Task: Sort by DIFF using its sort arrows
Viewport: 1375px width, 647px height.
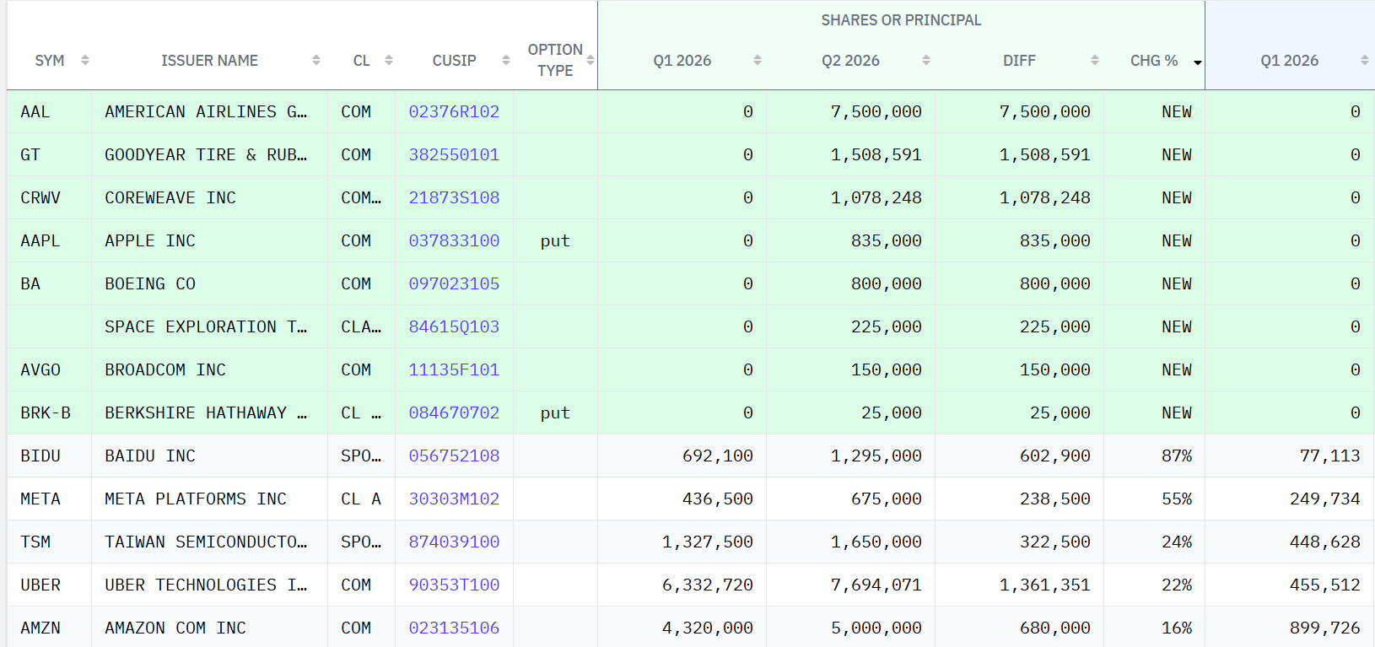Action: [x=1095, y=61]
